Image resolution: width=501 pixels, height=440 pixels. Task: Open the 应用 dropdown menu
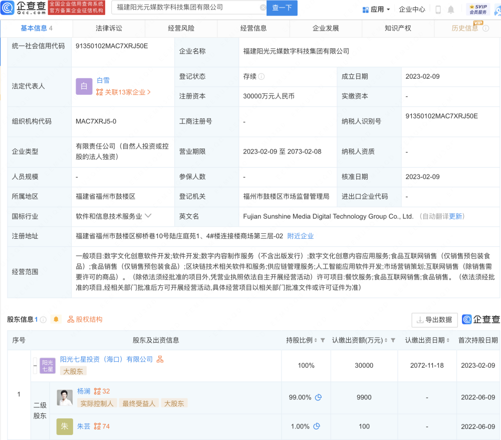pyautogui.click(x=376, y=10)
